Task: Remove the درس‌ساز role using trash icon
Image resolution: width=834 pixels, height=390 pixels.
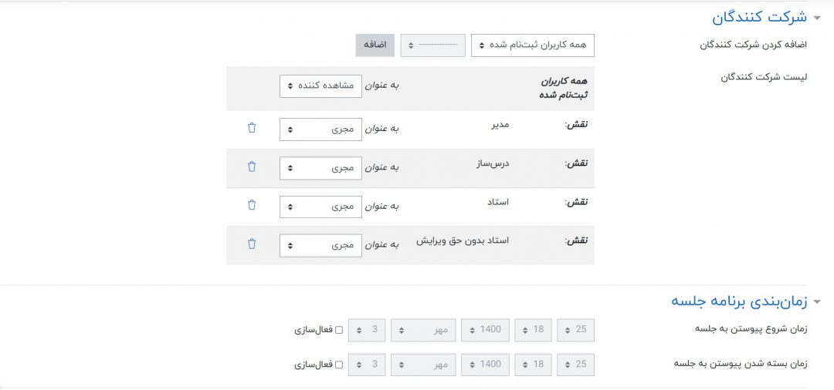Action: [x=251, y=166]
